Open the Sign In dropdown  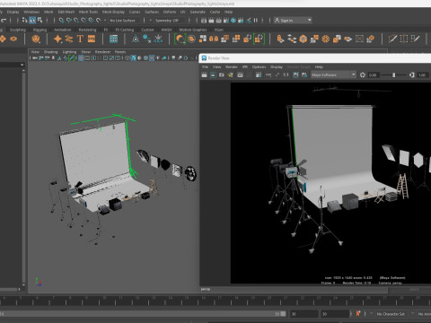pyautogui.click(x=293, y=21)
